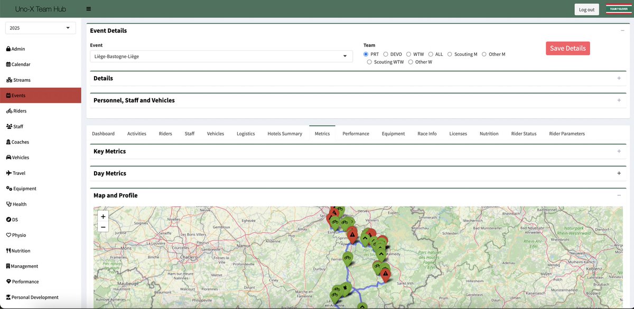Open the Licenses tab
This screenshot has width=634, height=309.
[x=458, y=134]
